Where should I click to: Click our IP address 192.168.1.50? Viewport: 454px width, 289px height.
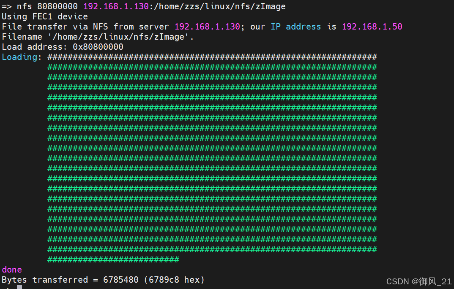coord(372,27)
